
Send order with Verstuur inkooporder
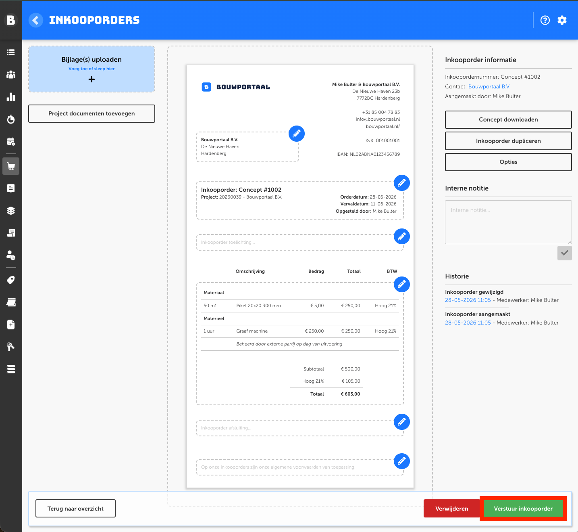pyautogui.click(x=523, y=509)
